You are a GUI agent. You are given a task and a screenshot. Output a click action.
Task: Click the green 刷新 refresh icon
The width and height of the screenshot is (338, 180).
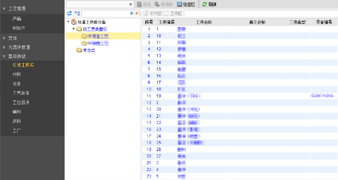pyautogui.click(x=204, y=5)
